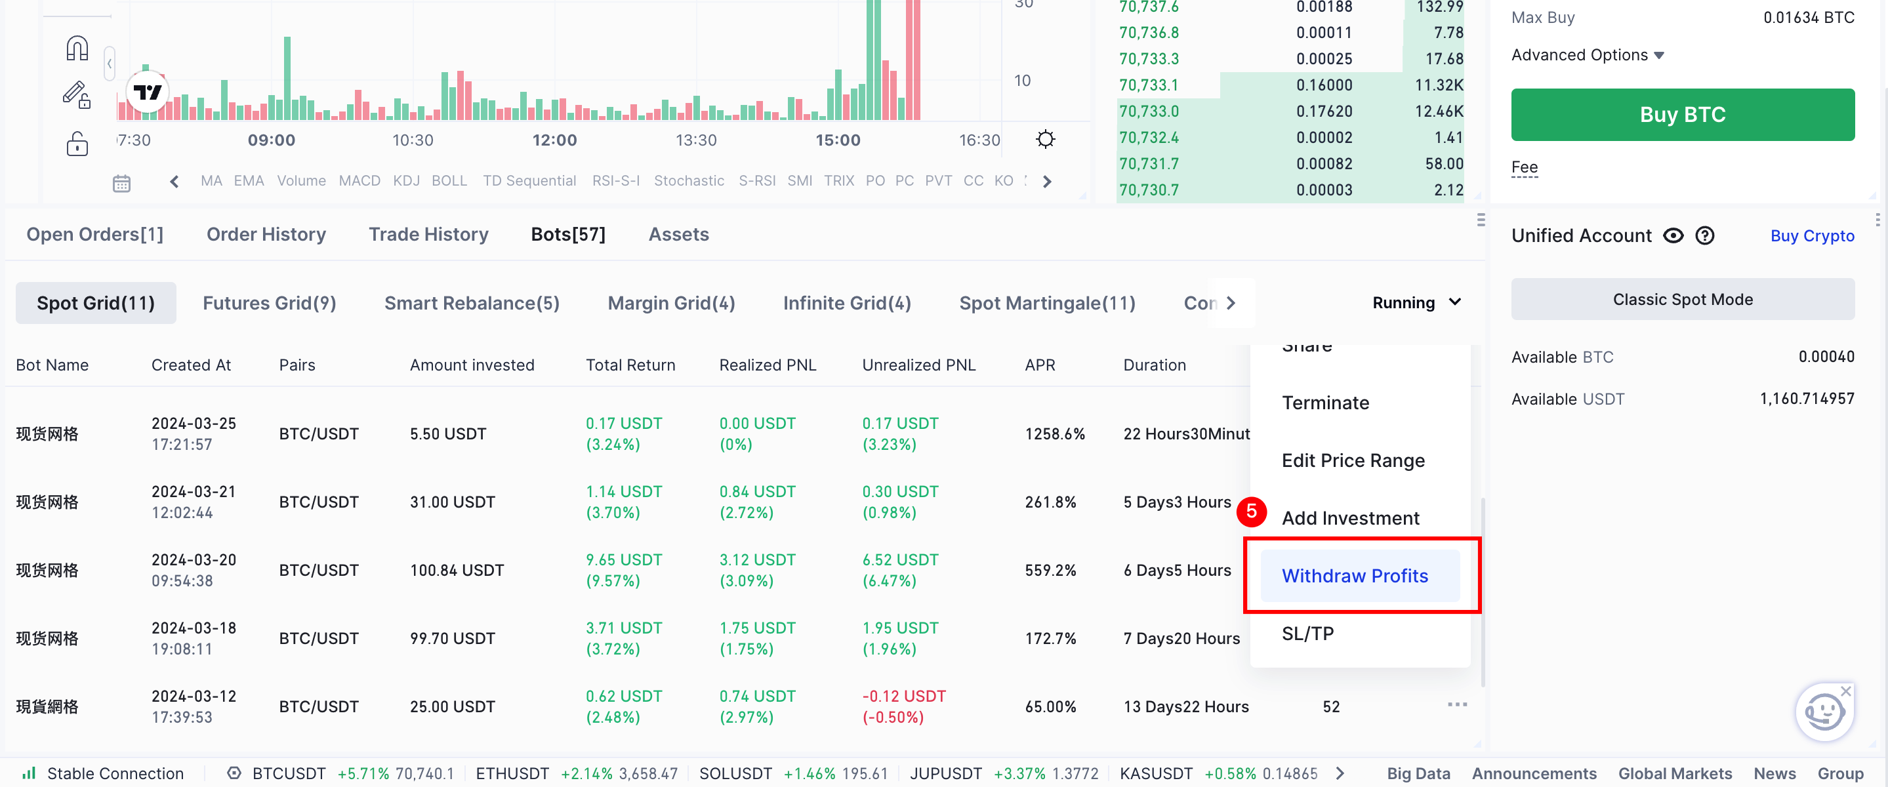Open the calendar date range icon
Screen dimensions: 1888x787
click(x=121, y=183)
